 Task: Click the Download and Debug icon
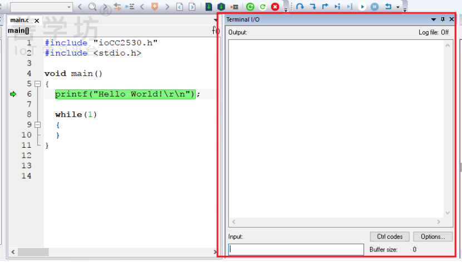coord(209,7)
